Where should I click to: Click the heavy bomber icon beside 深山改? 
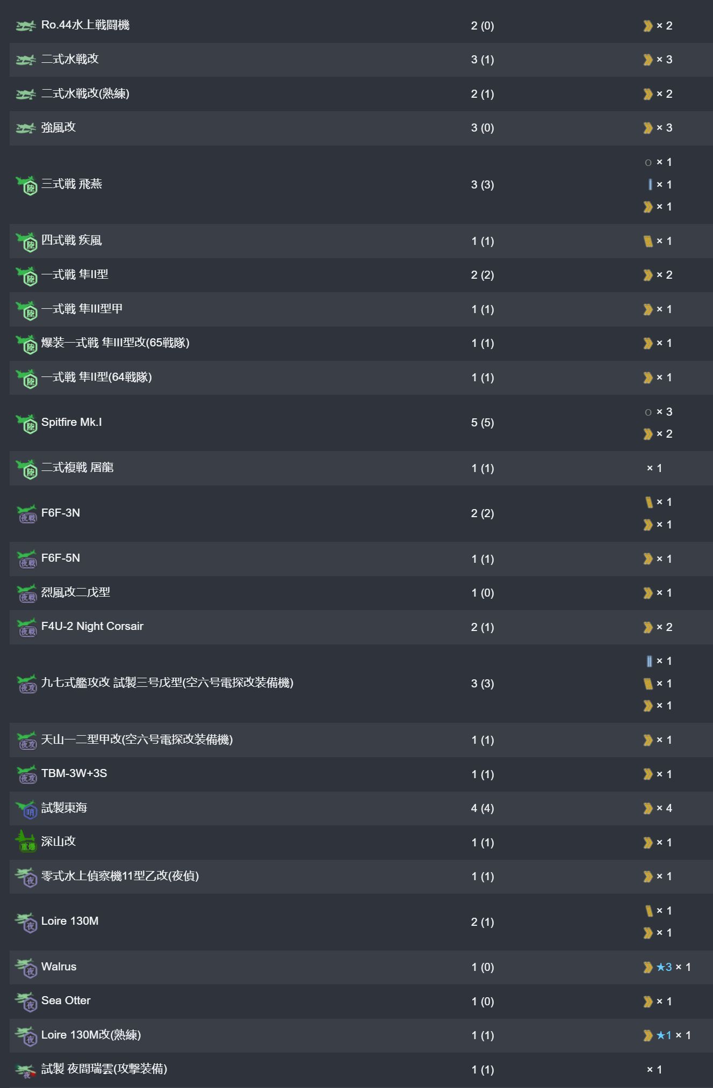pos(26,842)
